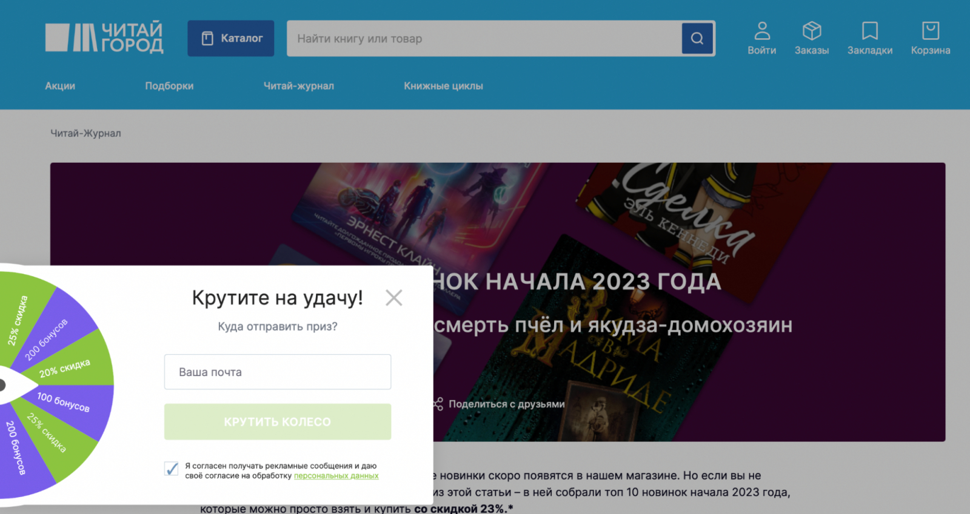The width and height of the screenshot is (970, 514).
Task: Click the 'Куда отправить приз?' text
Action: [x=278, y=326]
